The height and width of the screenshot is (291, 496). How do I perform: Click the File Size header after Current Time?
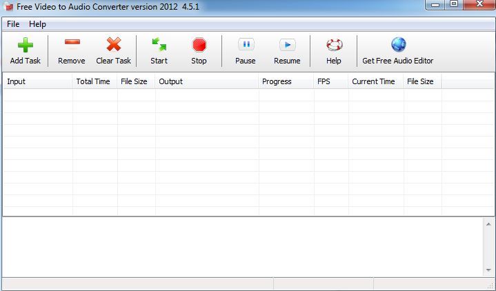coord(422,81)
